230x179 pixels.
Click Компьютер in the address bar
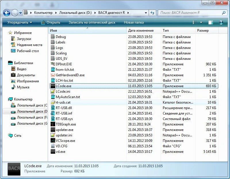43,13
